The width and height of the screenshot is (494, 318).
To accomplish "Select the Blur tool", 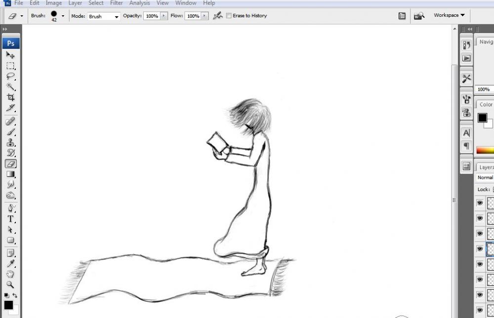I will (10, 185).
